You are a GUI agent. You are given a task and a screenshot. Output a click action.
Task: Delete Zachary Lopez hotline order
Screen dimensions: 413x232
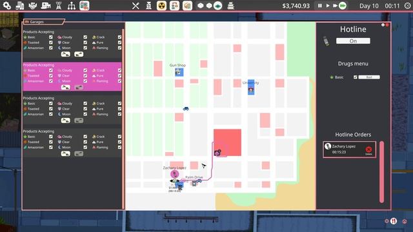pyautogui.click(x=368, y=150)
